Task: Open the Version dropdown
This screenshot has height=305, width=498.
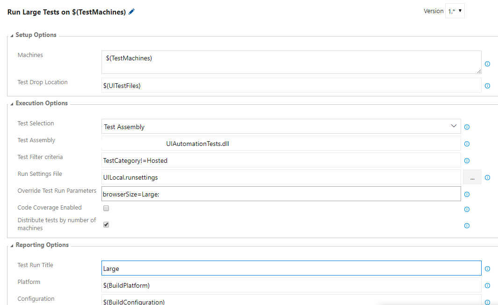Action: 455,10
